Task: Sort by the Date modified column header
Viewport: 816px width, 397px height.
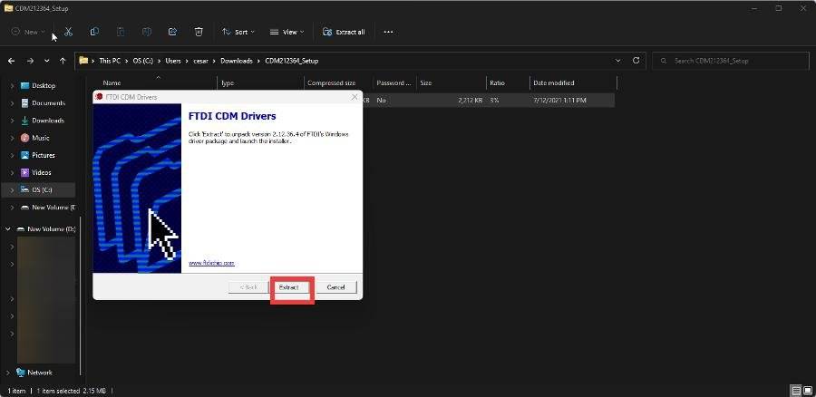Action: tap(555, 82)
